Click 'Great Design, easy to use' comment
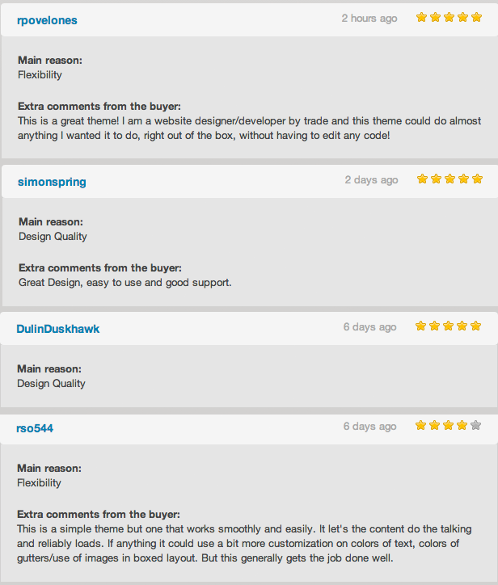 click(x=125, y=283)
